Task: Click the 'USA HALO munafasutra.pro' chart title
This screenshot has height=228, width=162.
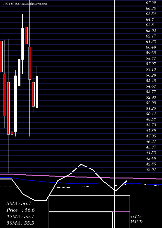Action: (25, 4)
